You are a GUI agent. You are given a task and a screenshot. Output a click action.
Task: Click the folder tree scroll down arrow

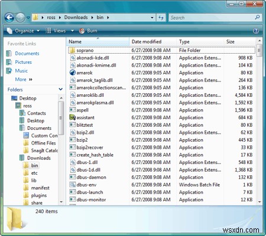coord(61,202)
